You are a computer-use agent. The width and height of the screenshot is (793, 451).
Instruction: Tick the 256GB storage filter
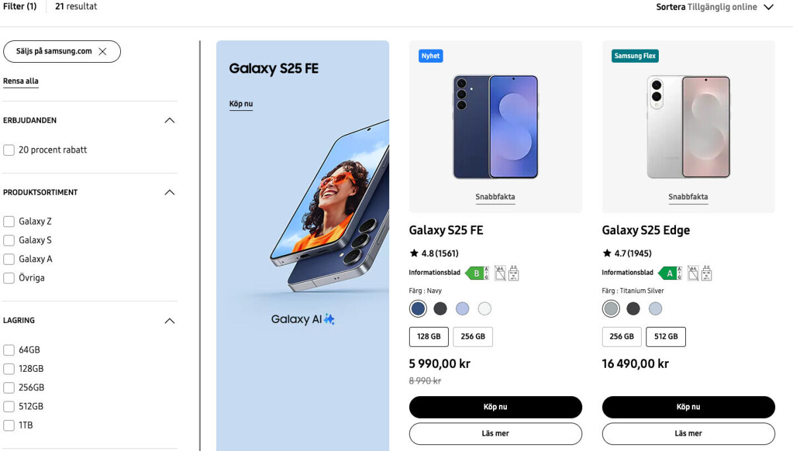coord(9,388)
